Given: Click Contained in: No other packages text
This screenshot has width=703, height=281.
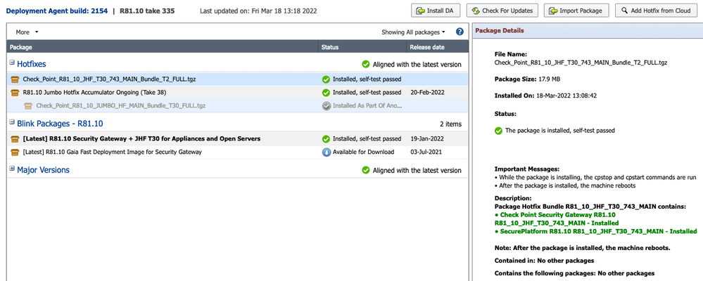Looking at the screenshot, I should pyautogui.click(x=544, y=261).
